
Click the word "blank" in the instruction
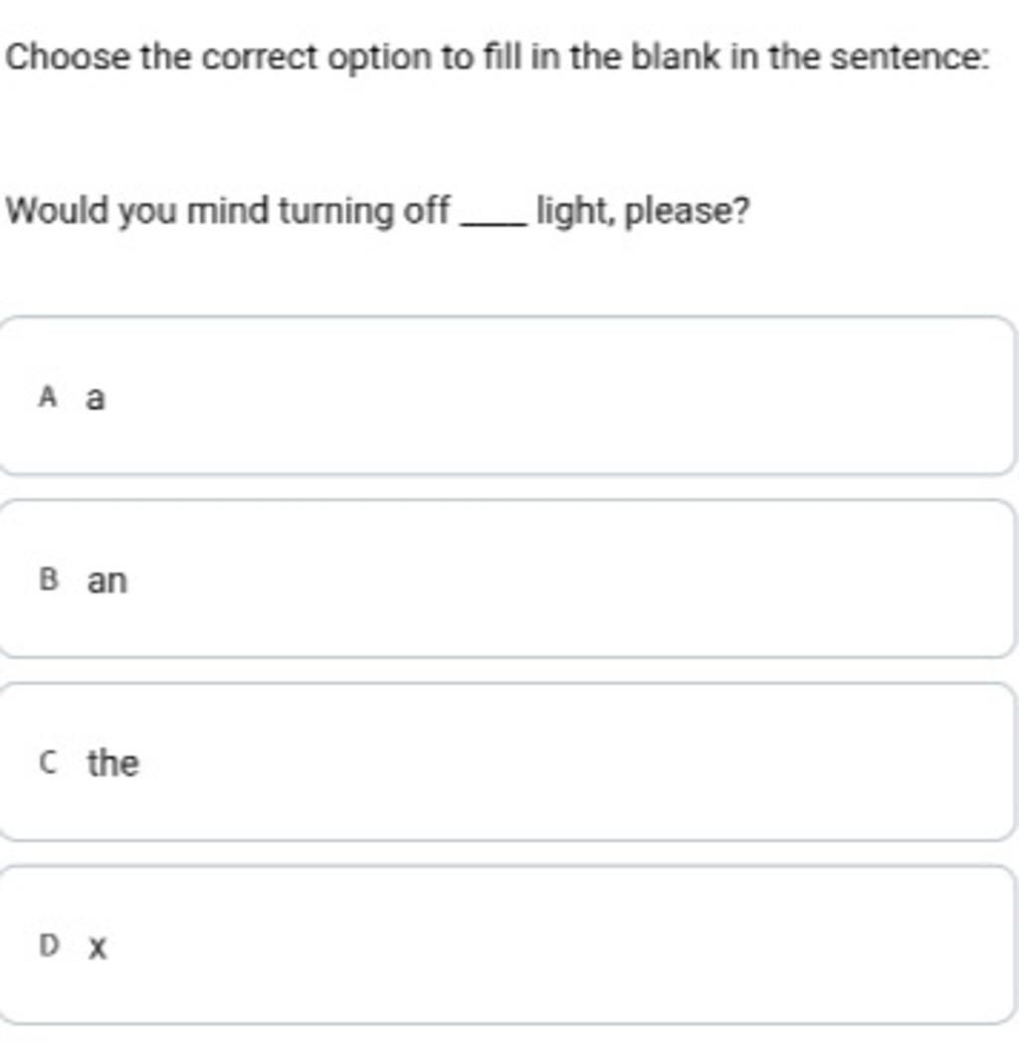pyautogui.click(x=673, y=59)
